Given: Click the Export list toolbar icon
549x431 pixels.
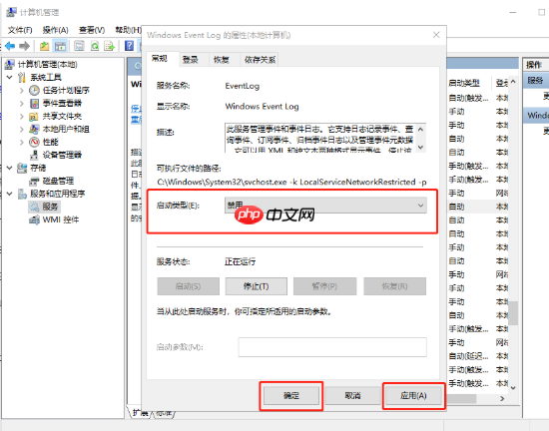Looking at the screenshot, I should tap(109, 46).
